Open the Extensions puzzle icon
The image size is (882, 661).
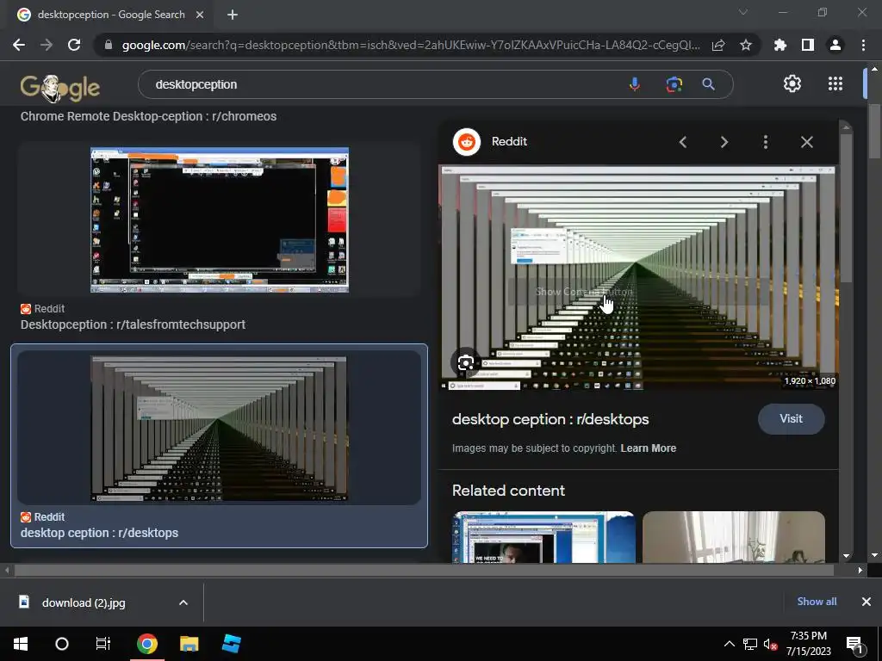click(x=780, y=45)
